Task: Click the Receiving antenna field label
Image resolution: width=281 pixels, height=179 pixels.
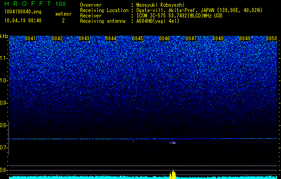Action: pos(103,21)
